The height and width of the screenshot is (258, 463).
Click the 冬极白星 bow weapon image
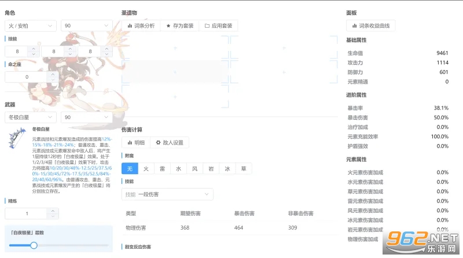click(x=17, y=138)
